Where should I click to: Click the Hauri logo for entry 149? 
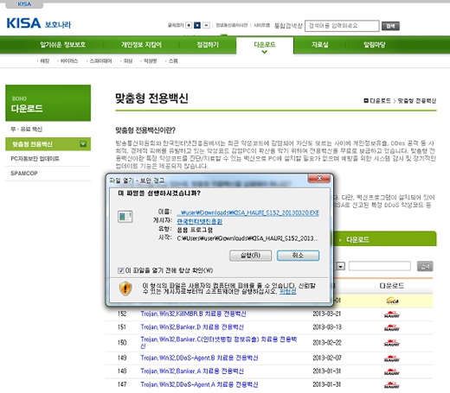coord(392,358)
